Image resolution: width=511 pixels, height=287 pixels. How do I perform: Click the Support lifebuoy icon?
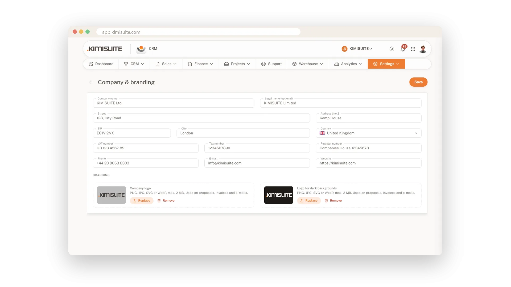click(x=263, y=64)
